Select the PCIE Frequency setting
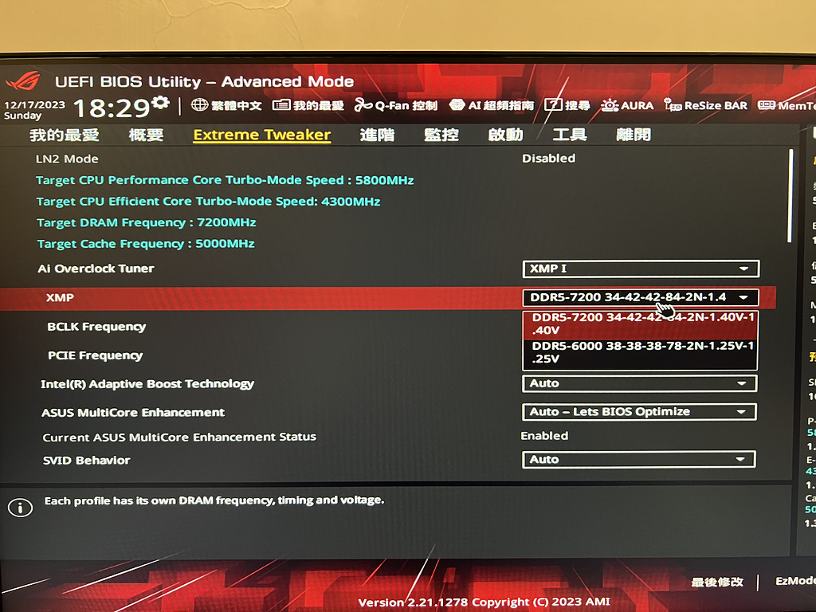Viewport: 816px width, 612px height. click(x=95, y=355)
